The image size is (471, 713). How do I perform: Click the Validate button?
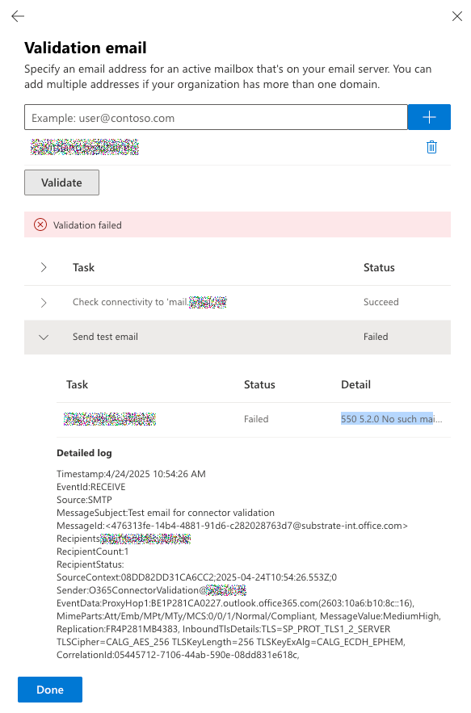click(x=61, y=182)
